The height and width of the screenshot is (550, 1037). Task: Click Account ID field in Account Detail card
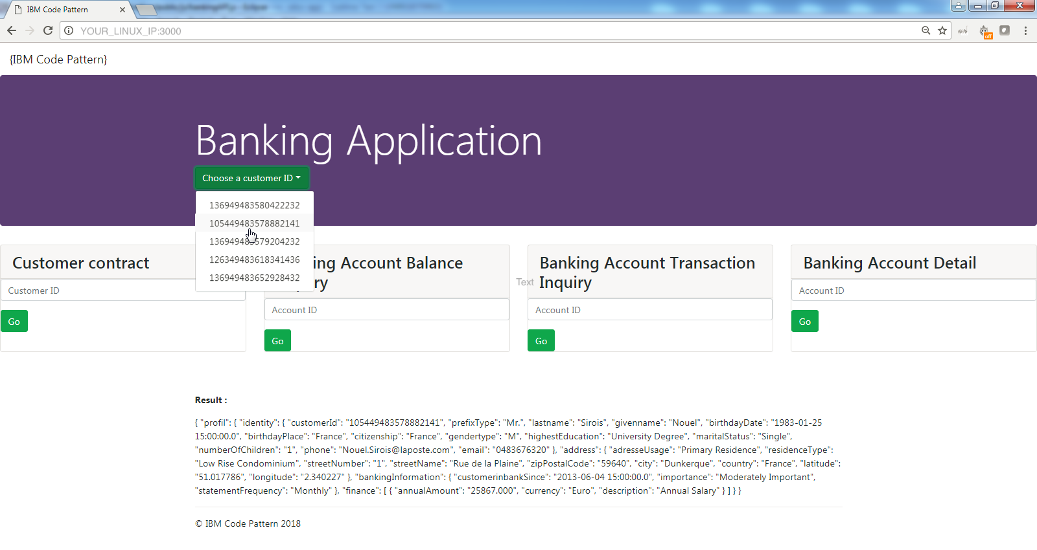(914, 291)
